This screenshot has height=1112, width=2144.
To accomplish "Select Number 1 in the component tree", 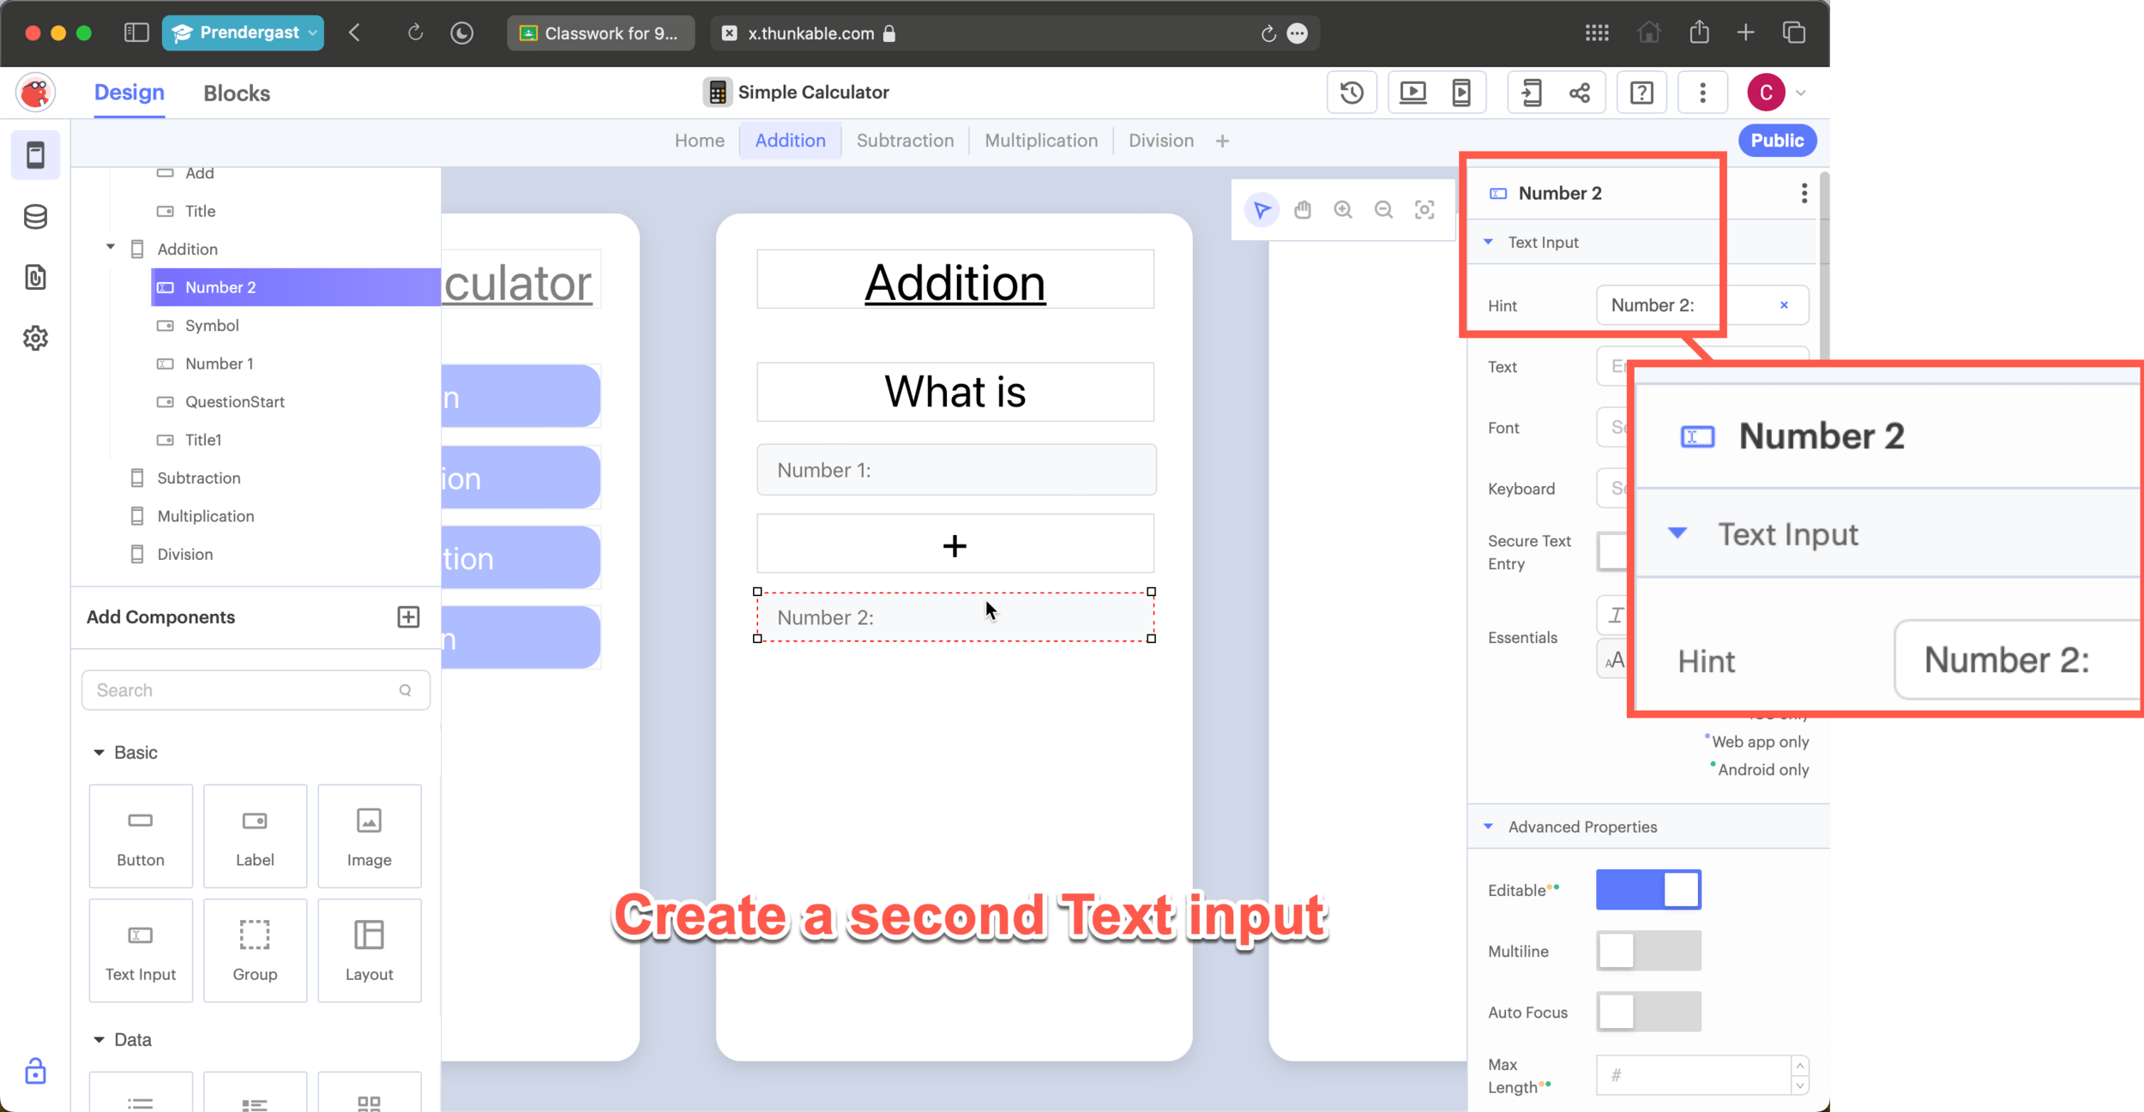I will pyautogui.click(x=219, y=364).
